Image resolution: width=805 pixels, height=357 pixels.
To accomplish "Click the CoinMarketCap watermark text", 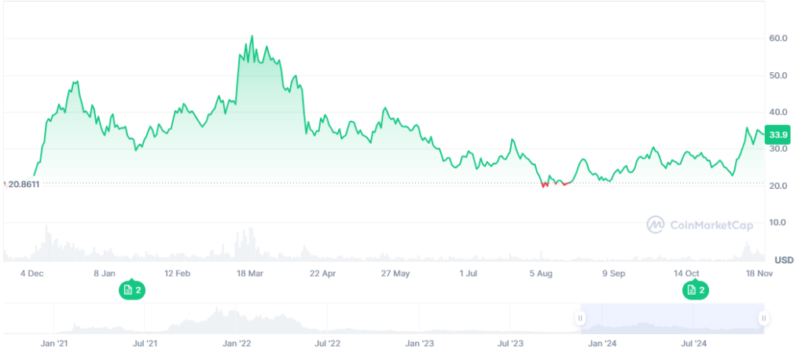I will tap(711, 226).
